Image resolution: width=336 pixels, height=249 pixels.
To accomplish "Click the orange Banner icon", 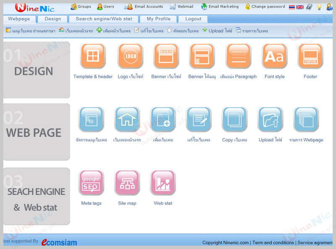I will (x=166, y=56).
